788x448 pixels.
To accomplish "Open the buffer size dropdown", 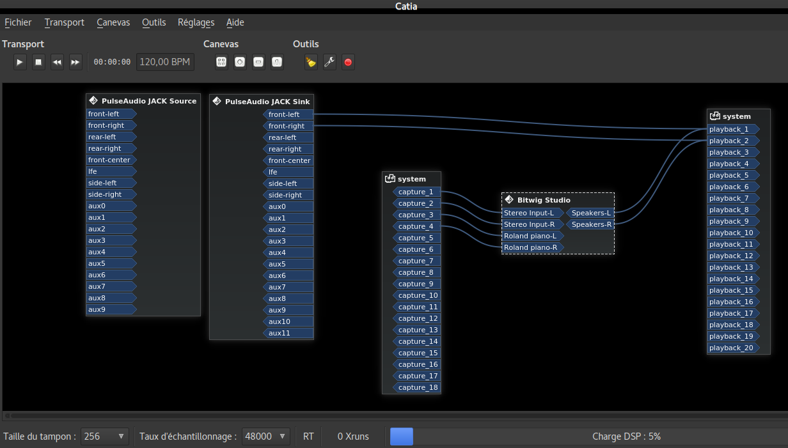I will 105,436.
